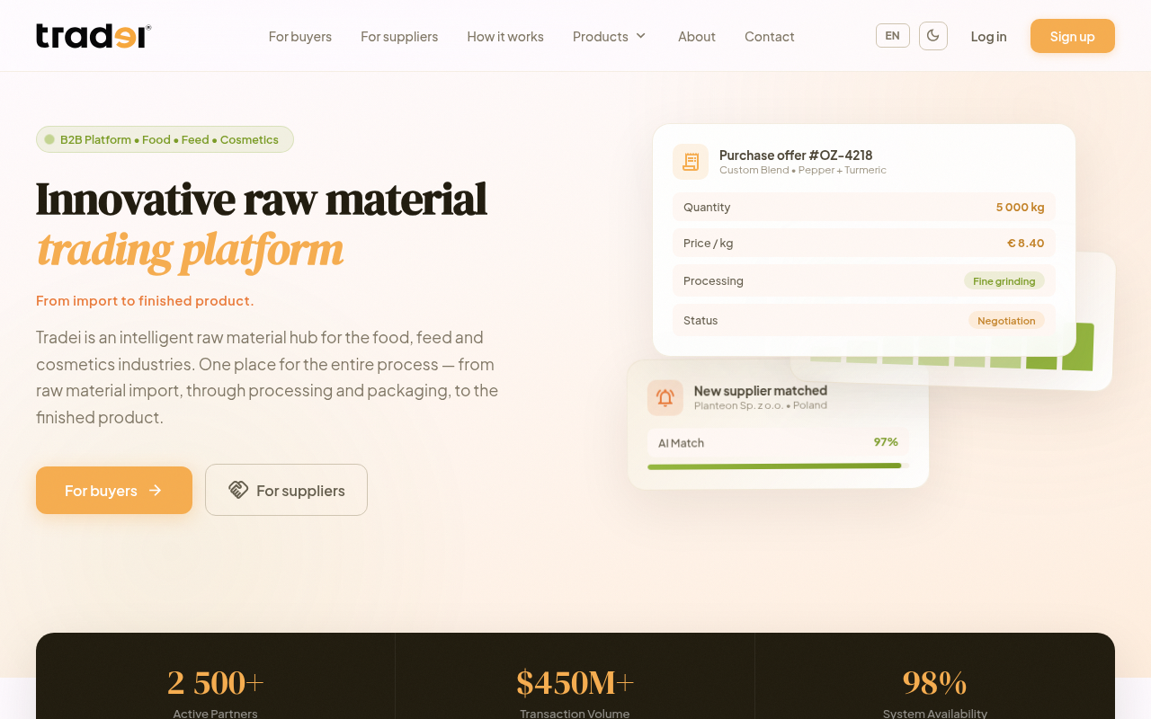The image size is (1151, 719).
Task: Click the From import to finished product tagline
Action: [x=145, y=300]
